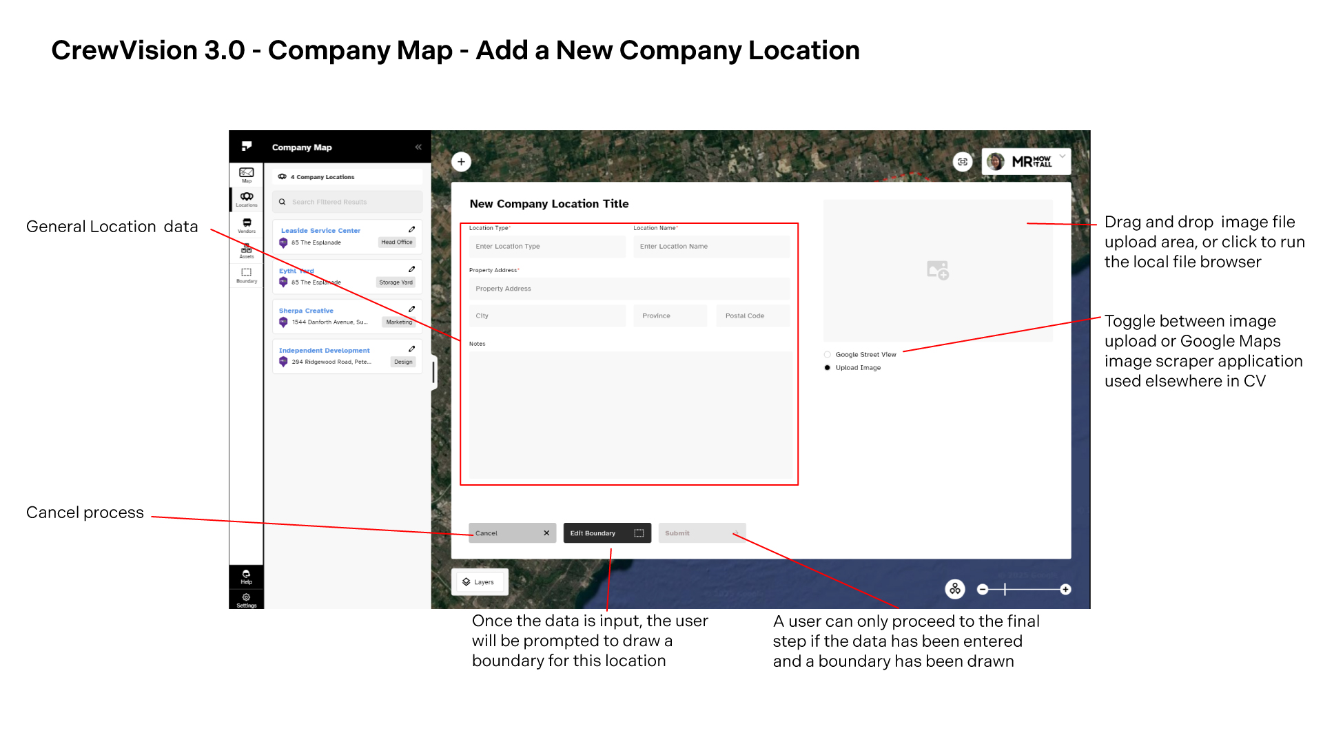This screenshot has width=1323, height=744.
Task: Click the Eythl Yard map pin icon
Action: coord(283,282)
